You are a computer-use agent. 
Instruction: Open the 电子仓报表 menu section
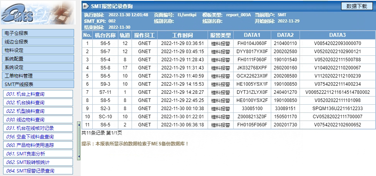point(38,33)
